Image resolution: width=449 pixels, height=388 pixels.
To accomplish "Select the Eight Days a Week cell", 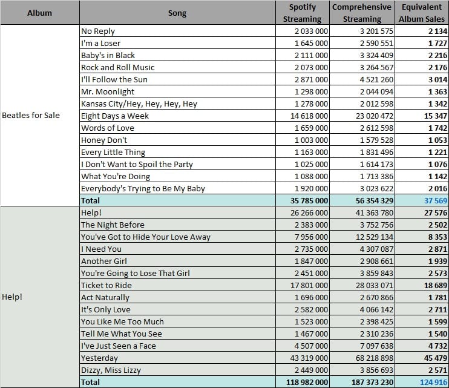I will tap(177, 116).
